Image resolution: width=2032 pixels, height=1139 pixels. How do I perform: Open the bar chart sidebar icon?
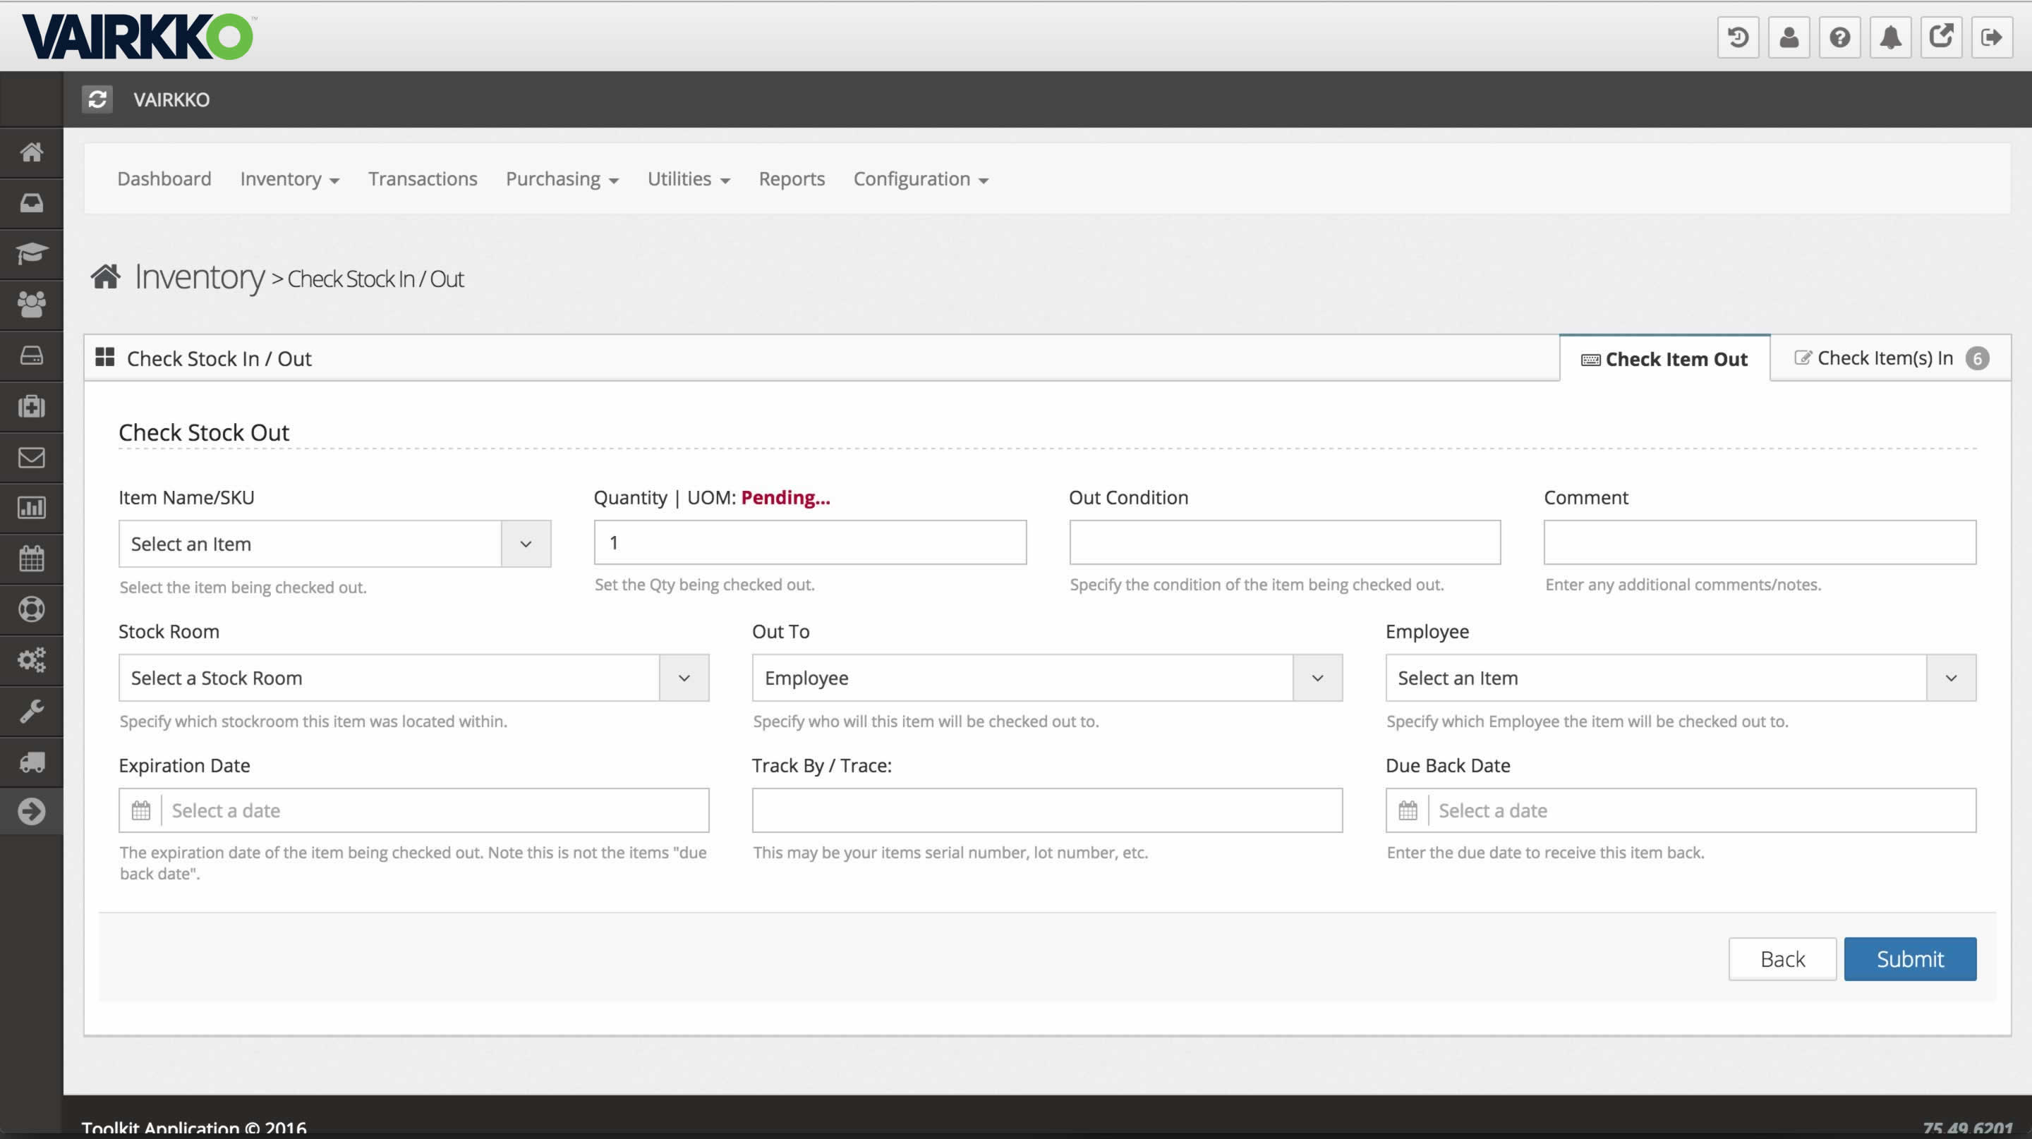(x=32, y=508)
